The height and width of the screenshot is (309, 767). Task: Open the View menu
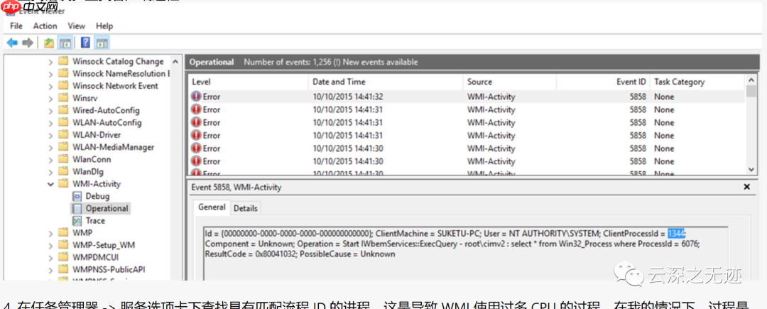76,26
